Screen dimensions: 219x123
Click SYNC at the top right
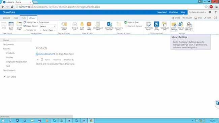(198, 18)
